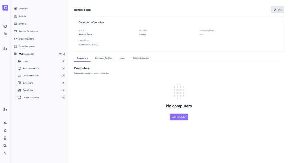Select the Users tab in collection

click(122, 58)
